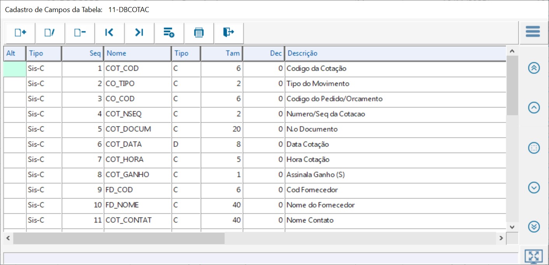The height and width of the screenshot is (265, 549).
Task: Click double-chevron down round button
Action: click(x=534, y=226)
